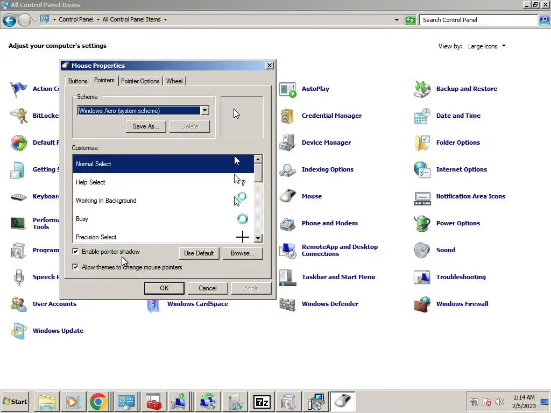Image resolution: width=551 pixels, height=413 pixels.
Task: Open the Device Manager icon
Action: (287, 143)
